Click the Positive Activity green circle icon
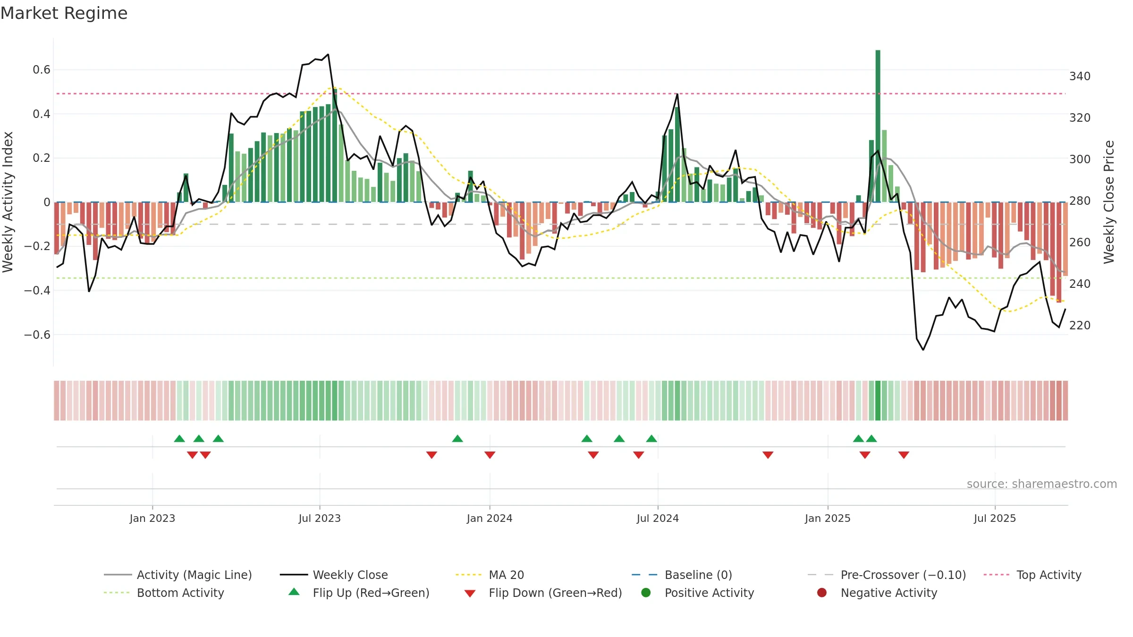 (646, 593)
